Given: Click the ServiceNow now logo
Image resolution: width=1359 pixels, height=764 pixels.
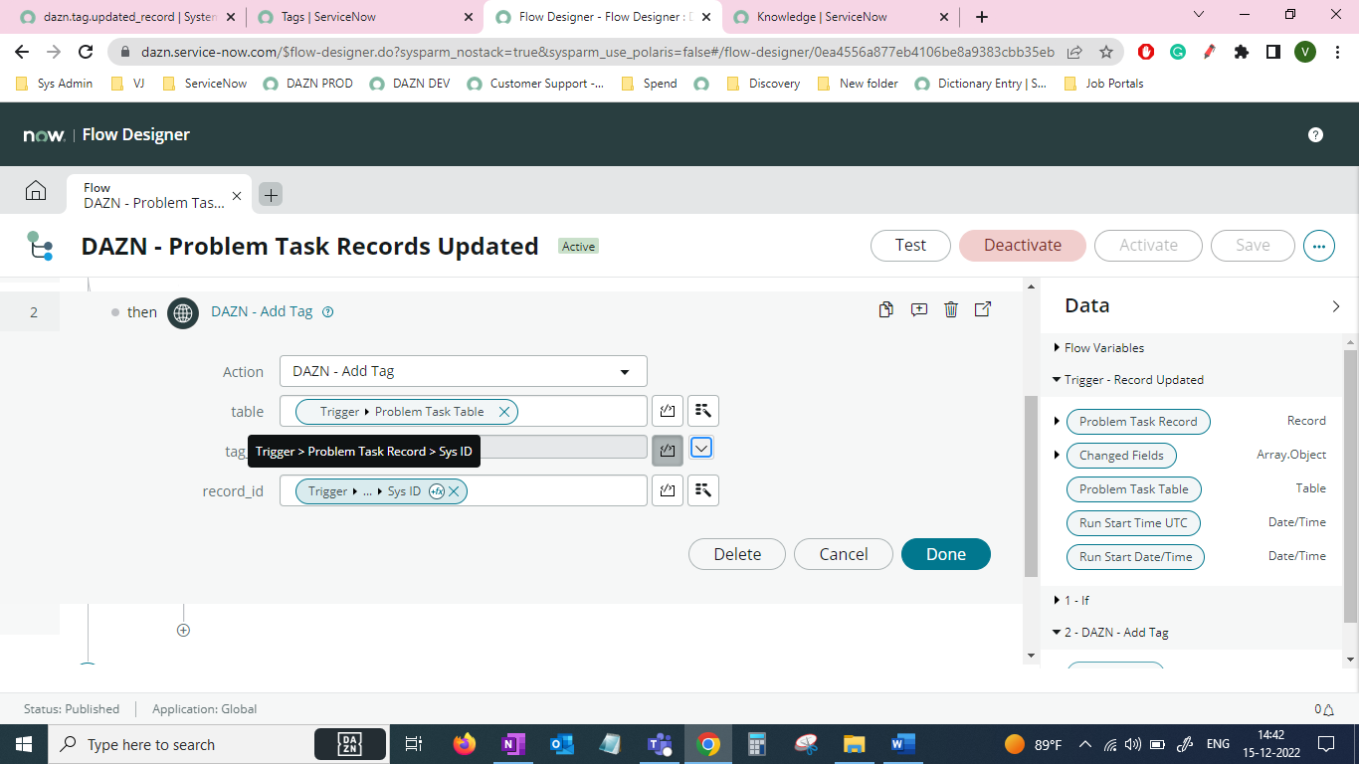Looking at the screenshot, I should click(44, 135).
